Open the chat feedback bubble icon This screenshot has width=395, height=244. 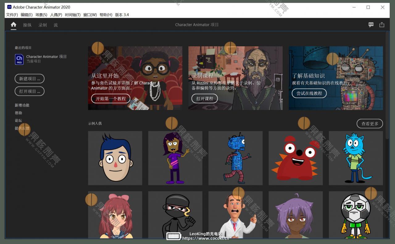(x=371, y=25)
